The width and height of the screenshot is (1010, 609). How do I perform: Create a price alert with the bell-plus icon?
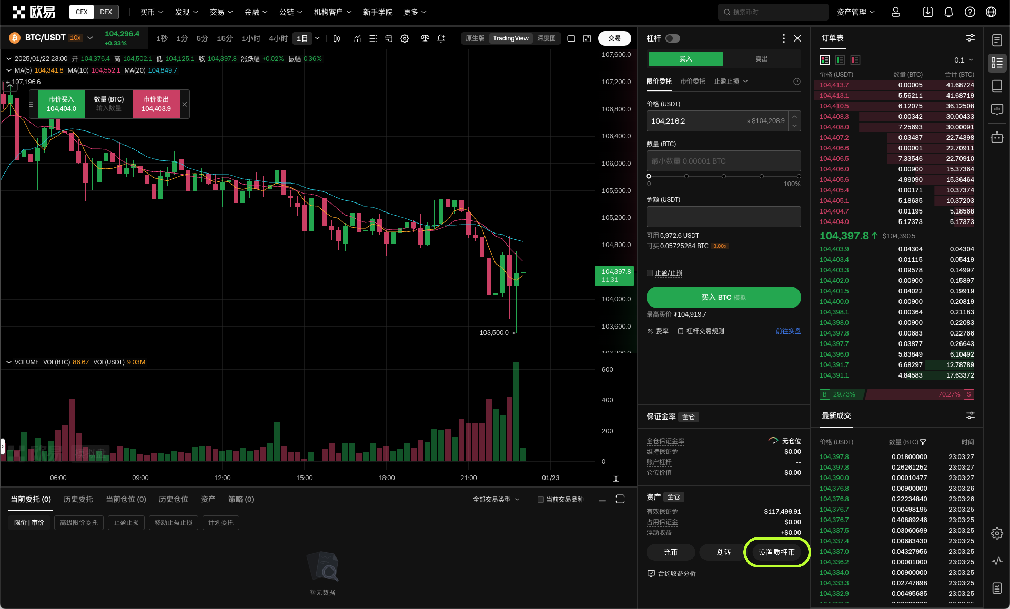click(x=441, y=39)
